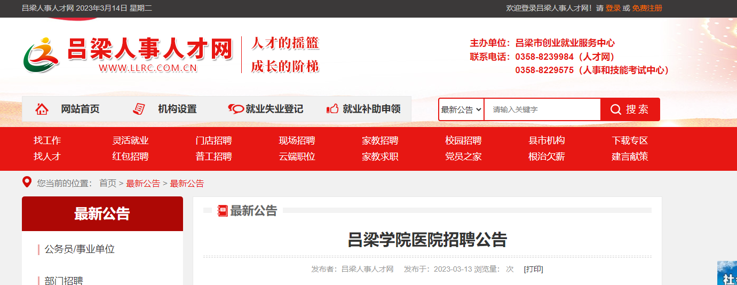Open 机构设置 menu item
Screen dimensions: 737x285
pos(177,109)
